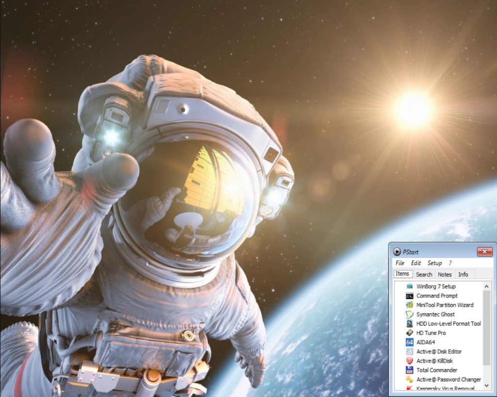Click the AIDA64 icon
Viewport: 497px width, 397px height.
410,342
